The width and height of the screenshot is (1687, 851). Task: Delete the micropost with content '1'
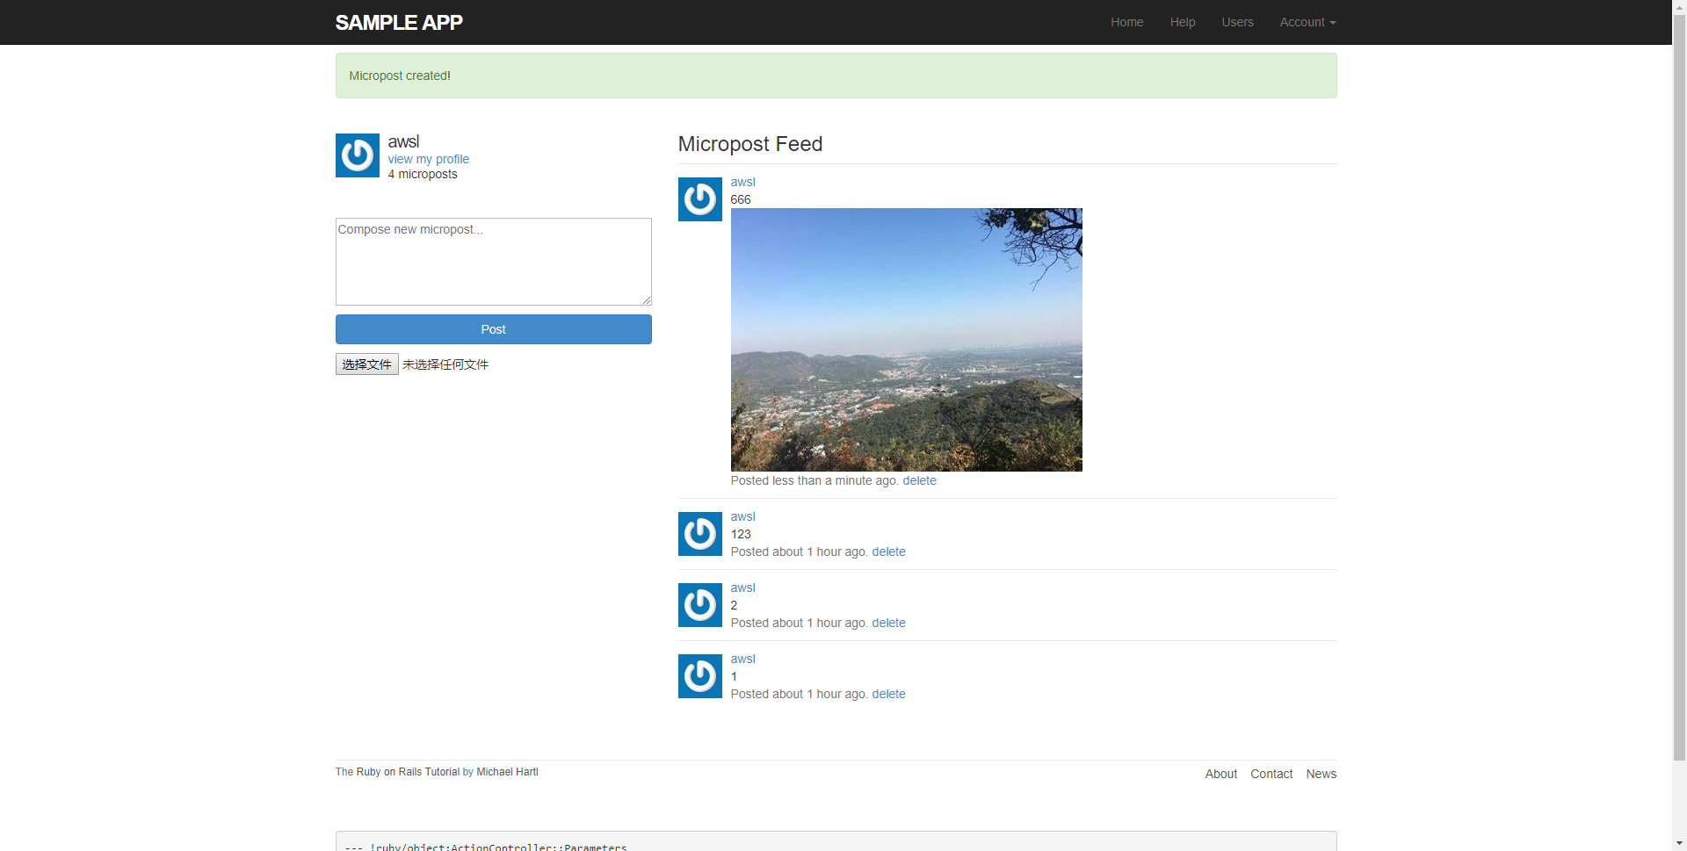(889, 694)
